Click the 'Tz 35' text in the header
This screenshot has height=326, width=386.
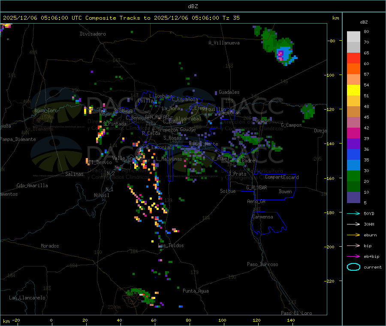click(x=231, y=18)
